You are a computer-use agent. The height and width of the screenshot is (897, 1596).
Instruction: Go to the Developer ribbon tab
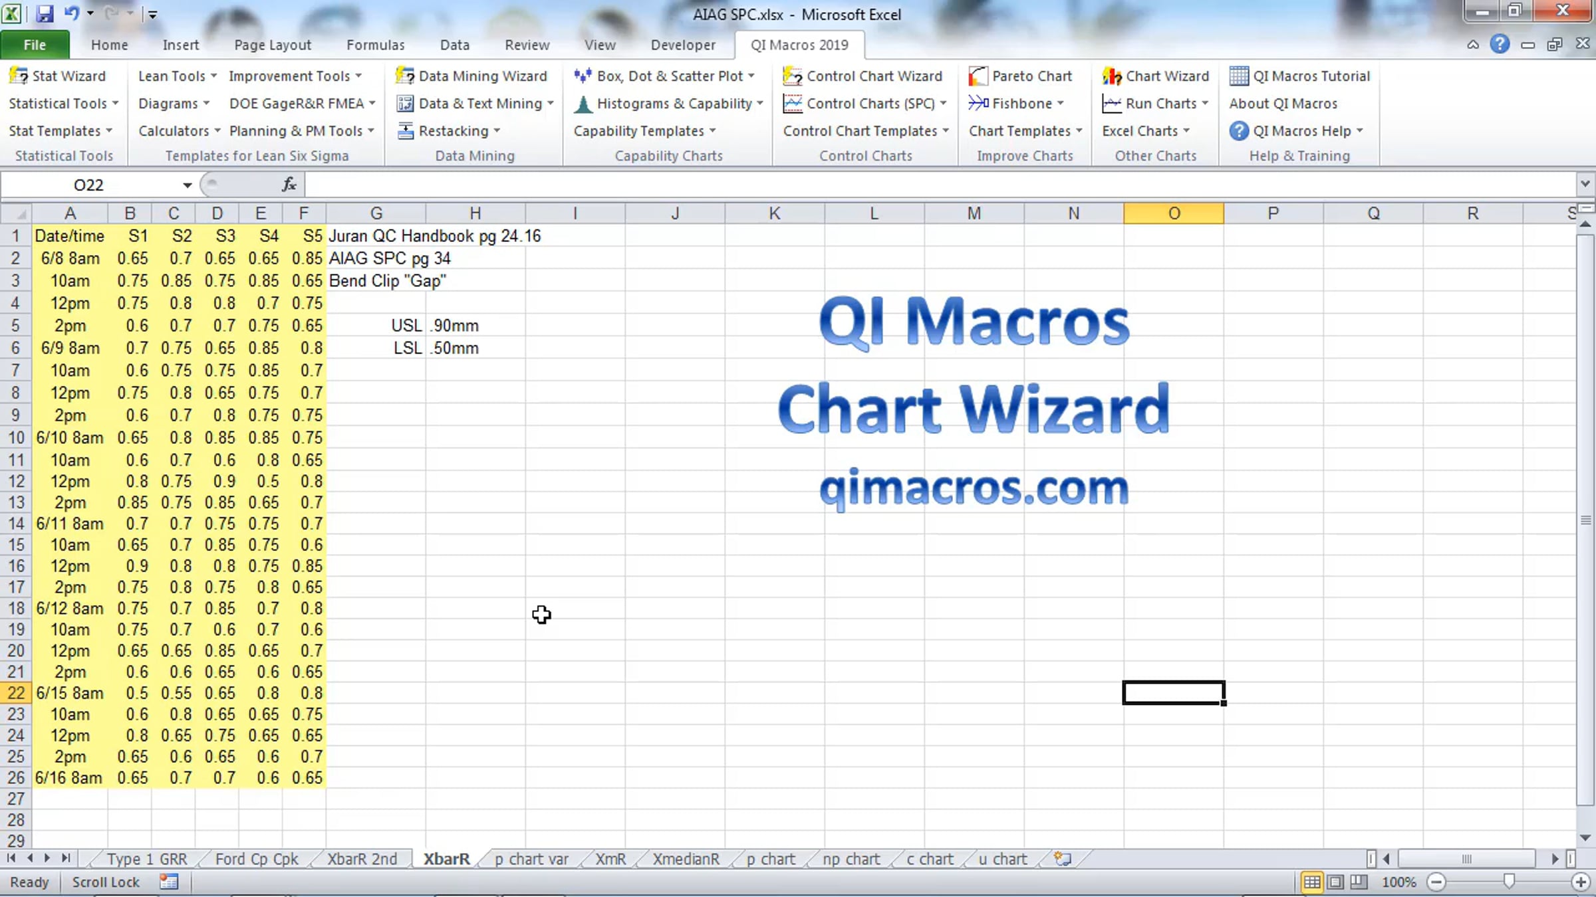[683, 45]
